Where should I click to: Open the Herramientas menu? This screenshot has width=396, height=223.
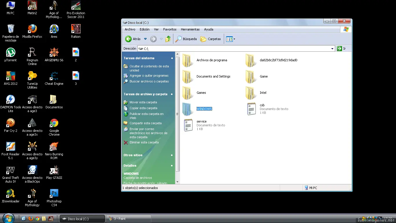point(190,29)
